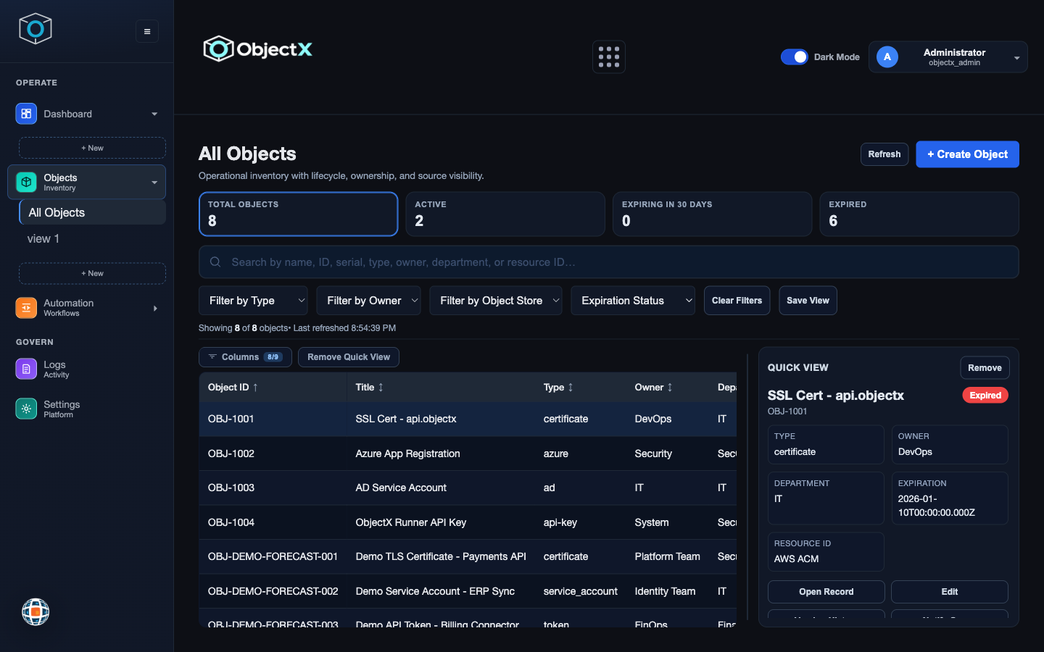
Task: Open the app grid launcher icon
Action: coord(609,57)
